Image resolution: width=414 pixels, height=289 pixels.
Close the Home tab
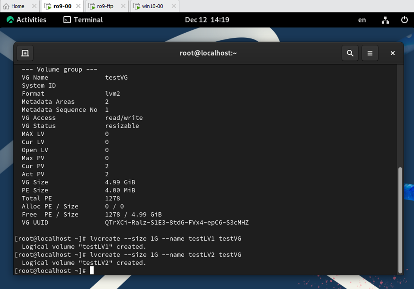[34, 6]
